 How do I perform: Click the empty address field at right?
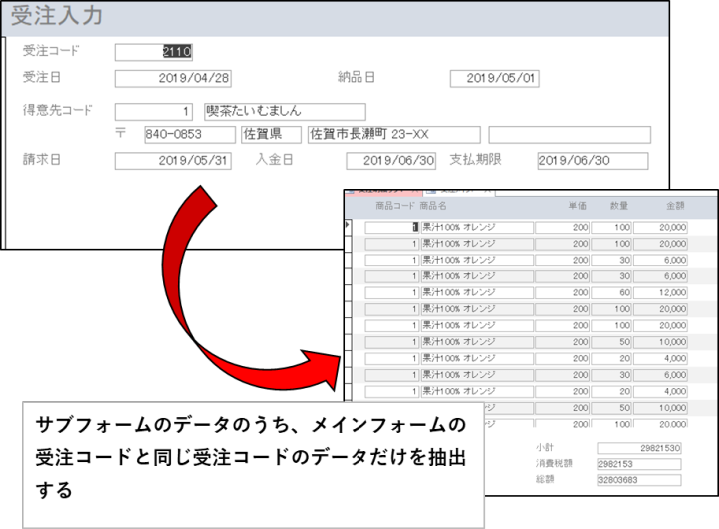569,134
